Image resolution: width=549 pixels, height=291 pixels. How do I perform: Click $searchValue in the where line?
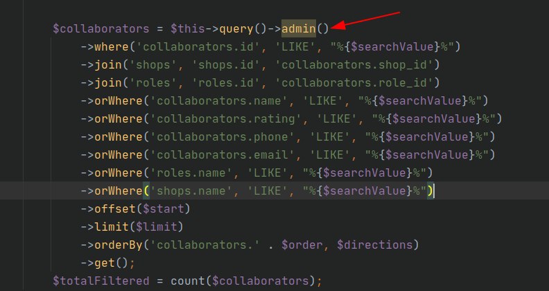coord(392,47)
